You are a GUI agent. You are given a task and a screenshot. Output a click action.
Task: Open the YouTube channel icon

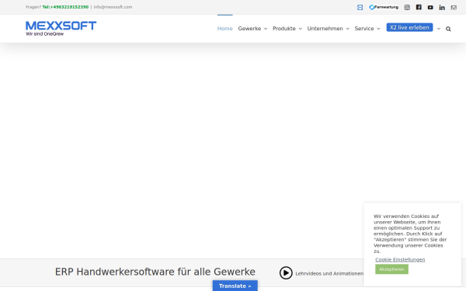[430, 8]
